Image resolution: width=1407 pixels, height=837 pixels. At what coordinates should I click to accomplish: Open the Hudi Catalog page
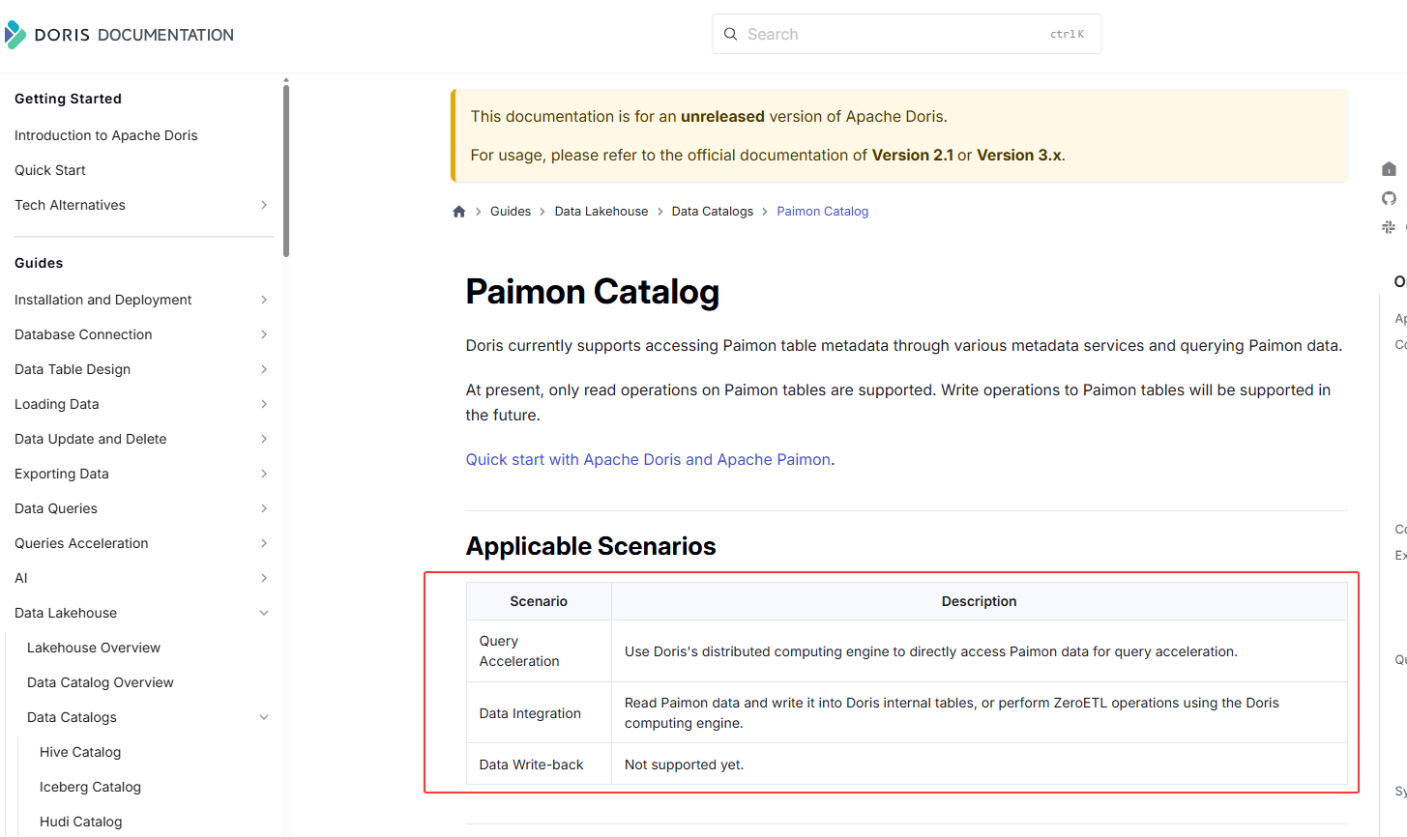[81, 822]
